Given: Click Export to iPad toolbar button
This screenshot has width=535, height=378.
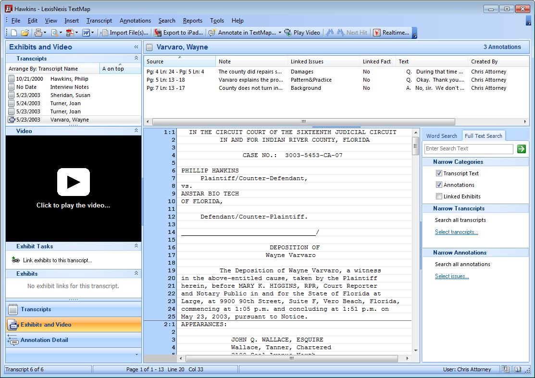Looking at the screenshot, I should pos(178,33).
